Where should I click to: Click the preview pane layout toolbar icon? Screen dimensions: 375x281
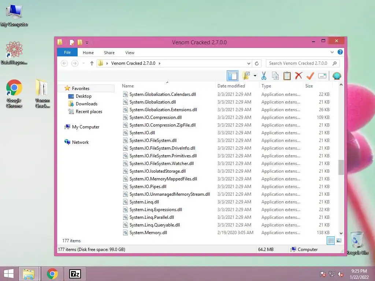233,76
